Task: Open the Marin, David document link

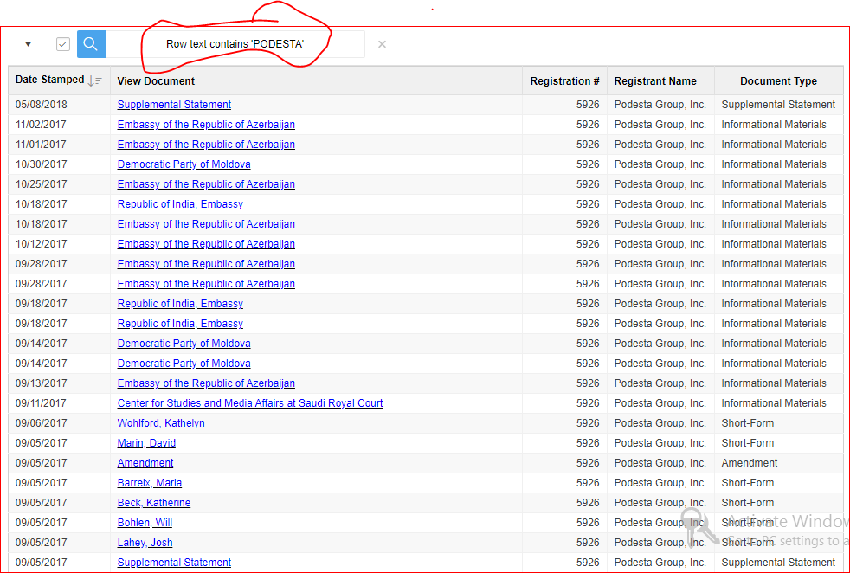Action: point(146,443)
